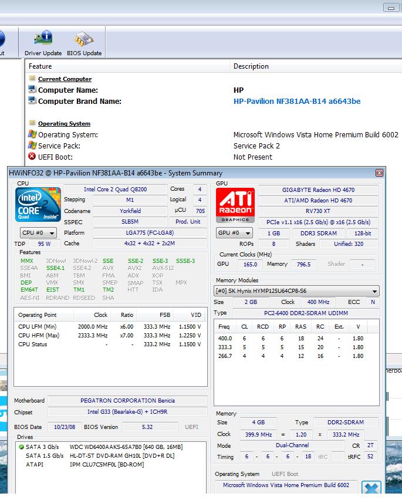402x500 pixels.
Task: Click the GPU clock 165.0 value
Action: click(x=250, y=264)
